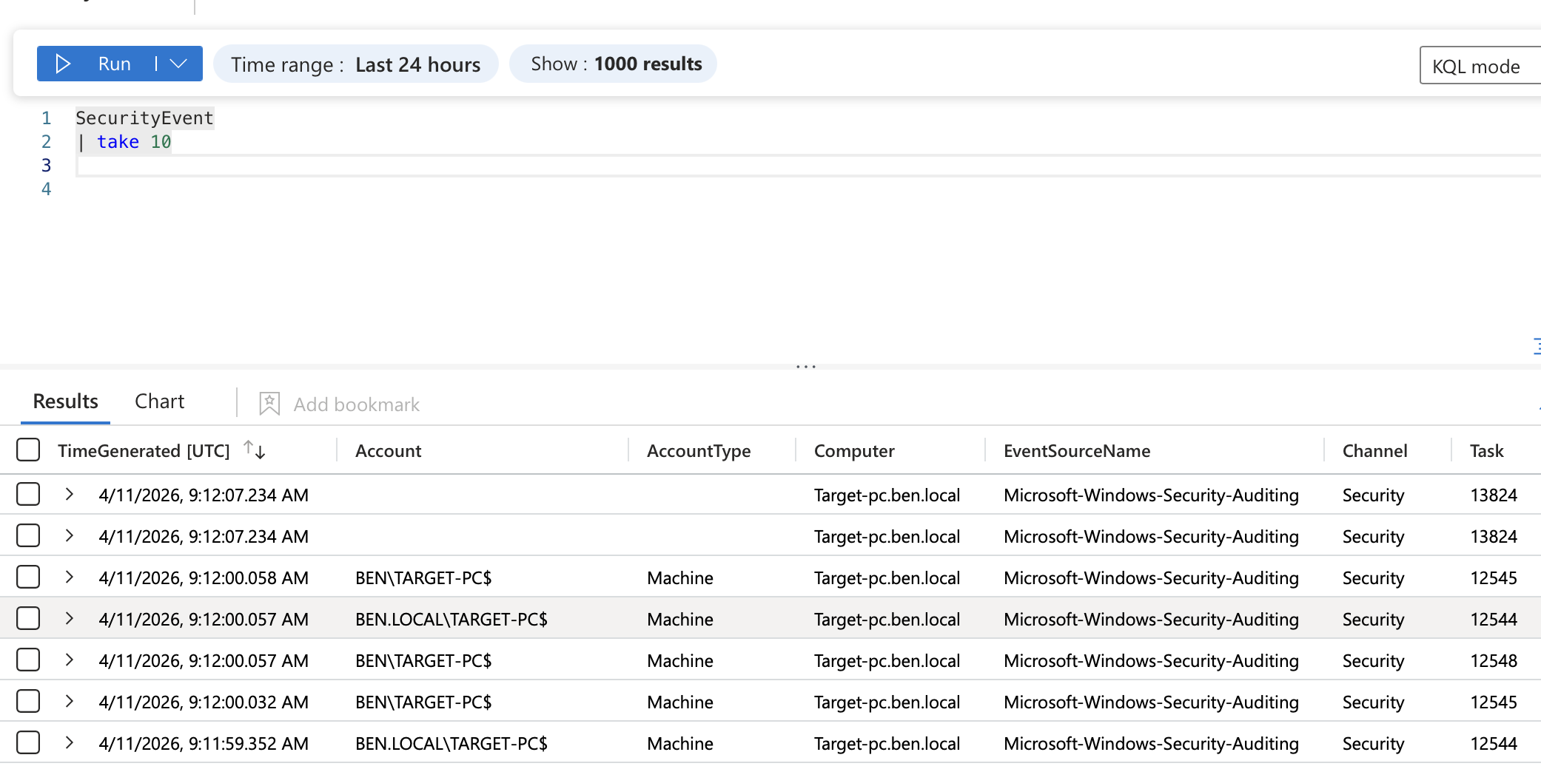Switch to the Chart tab

tap(159, 401)
